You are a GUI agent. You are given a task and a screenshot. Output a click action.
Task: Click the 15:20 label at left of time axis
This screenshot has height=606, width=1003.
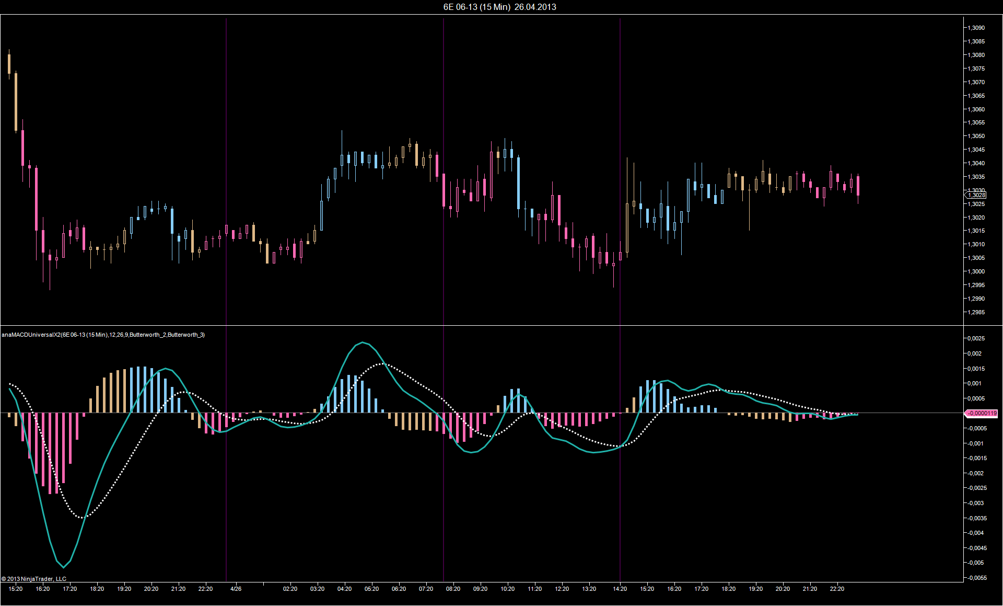coord(16,589)
